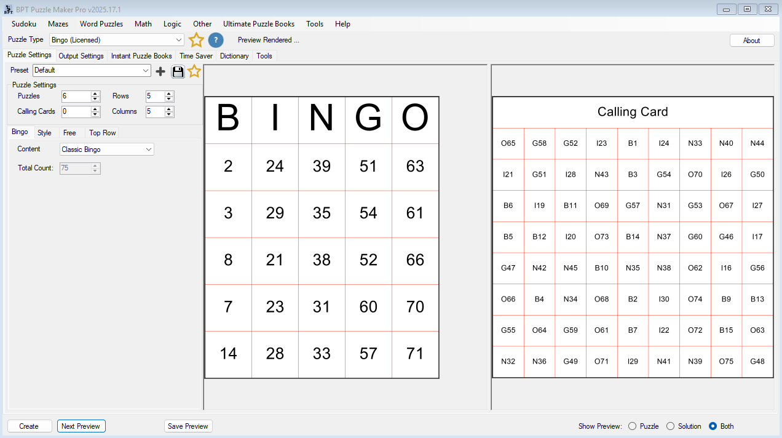Increase Puzzles count with the up arrow
The width and height of the screenshot is (782, 438).
(95, 94)
